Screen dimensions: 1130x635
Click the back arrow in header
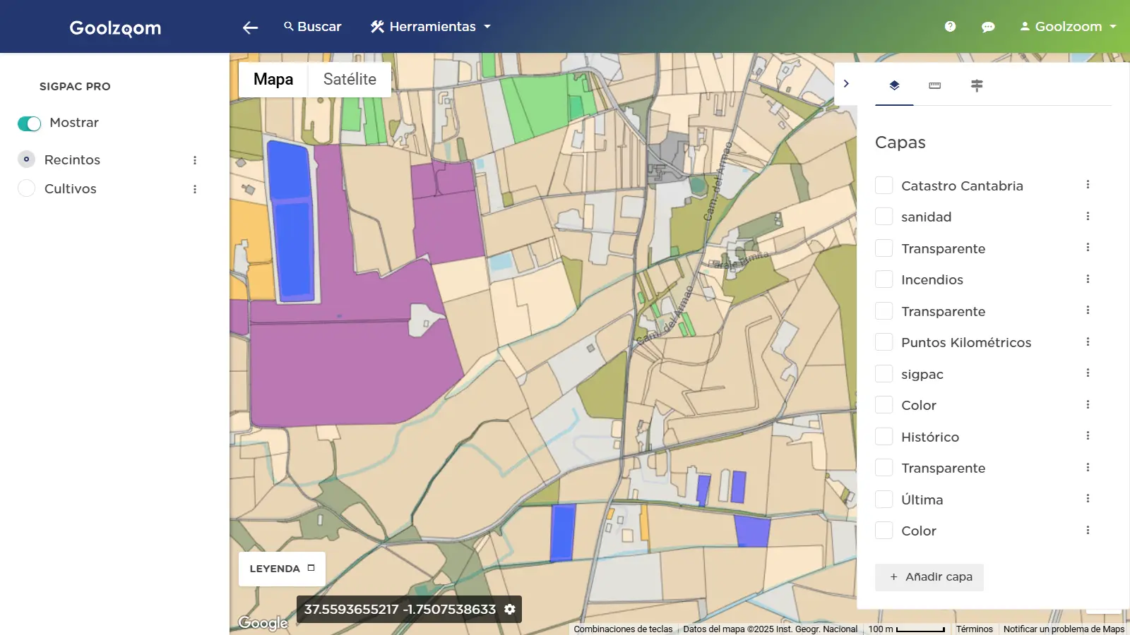(x=250, y=28)
